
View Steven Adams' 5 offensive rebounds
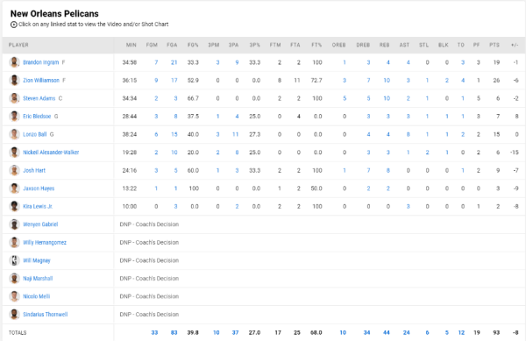pos(345,98)
